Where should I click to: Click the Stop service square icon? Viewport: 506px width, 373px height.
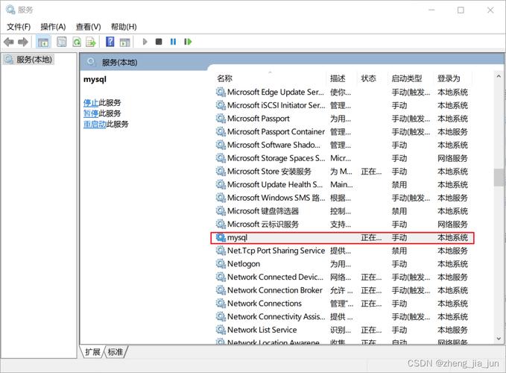click(x=159, y=42)
